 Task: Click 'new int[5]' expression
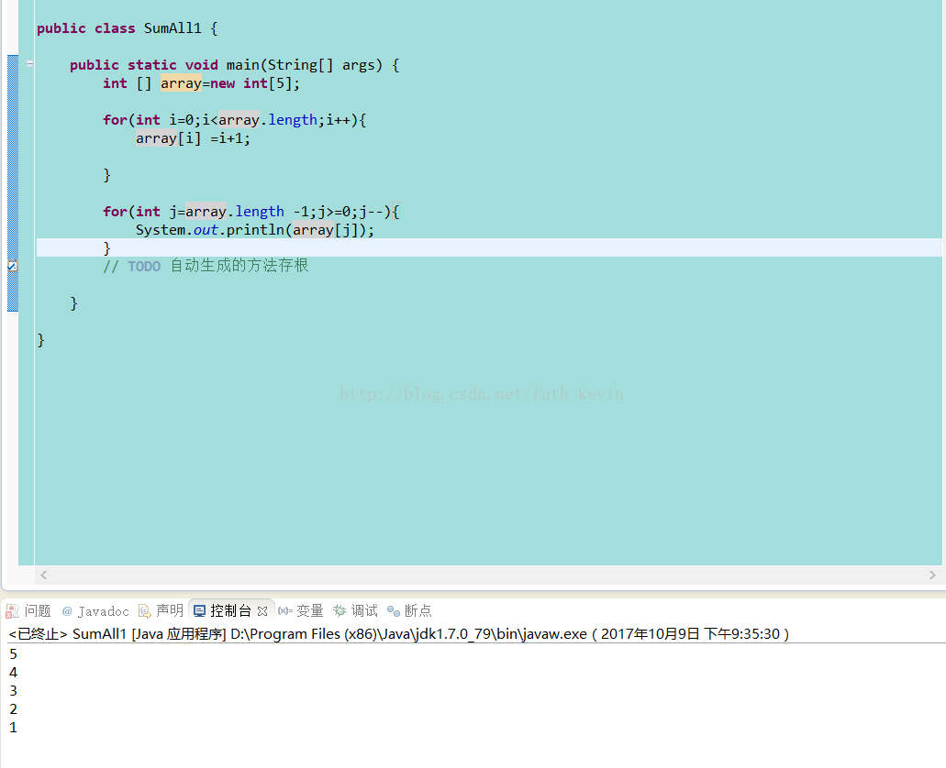250,83
